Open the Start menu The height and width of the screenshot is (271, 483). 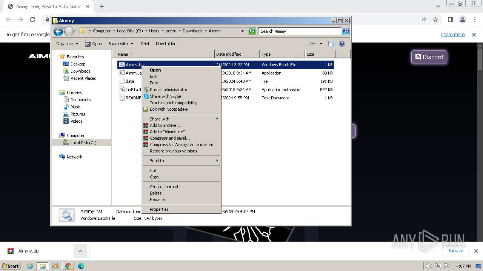point(10,266)
